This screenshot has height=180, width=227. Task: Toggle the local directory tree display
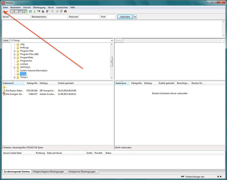click(x=16, y=11)
